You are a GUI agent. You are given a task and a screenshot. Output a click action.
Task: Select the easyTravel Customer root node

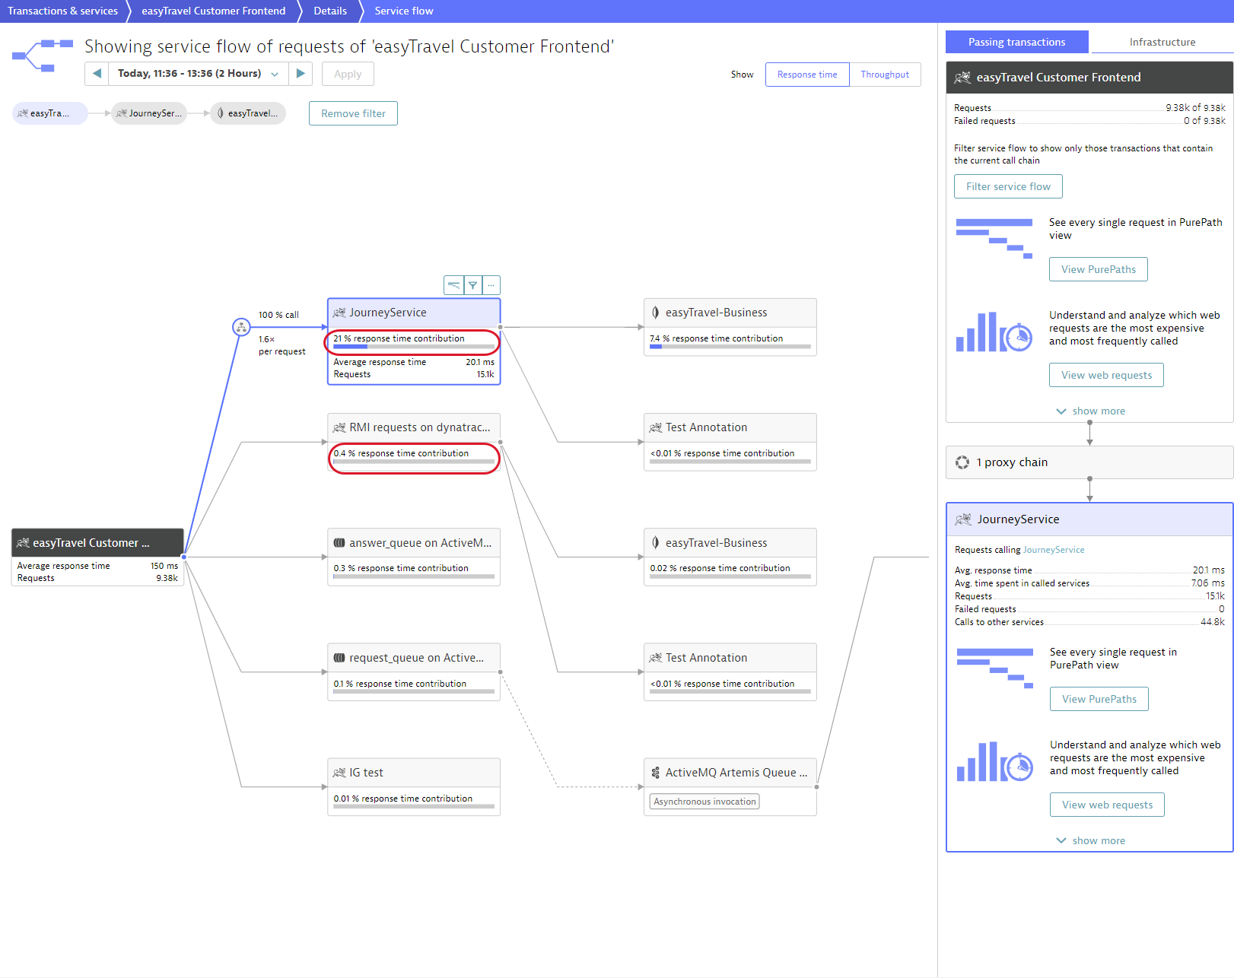click(x=97, y=557)
